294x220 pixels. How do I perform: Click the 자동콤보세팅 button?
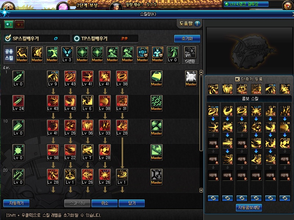(249, 208)
